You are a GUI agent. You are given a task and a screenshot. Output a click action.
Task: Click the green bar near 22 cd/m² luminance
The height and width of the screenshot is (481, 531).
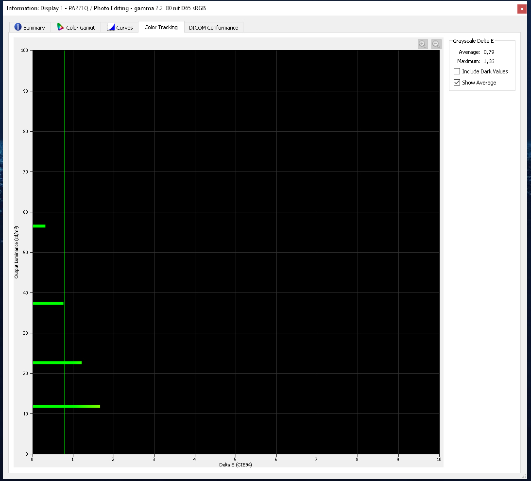pyautogui.click(x=57, y=362)
